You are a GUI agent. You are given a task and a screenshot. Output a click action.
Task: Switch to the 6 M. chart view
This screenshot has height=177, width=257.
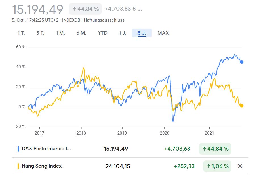pos(81,33)
